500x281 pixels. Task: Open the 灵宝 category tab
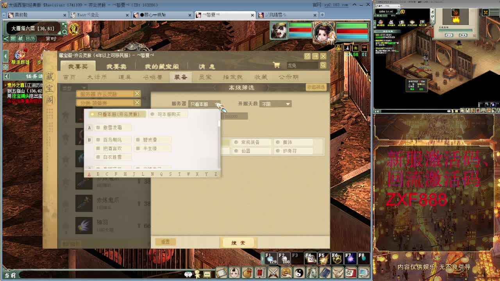coord(205,77)
